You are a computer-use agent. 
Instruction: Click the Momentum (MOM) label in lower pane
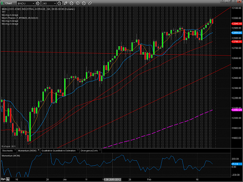[x=11, y=156]
